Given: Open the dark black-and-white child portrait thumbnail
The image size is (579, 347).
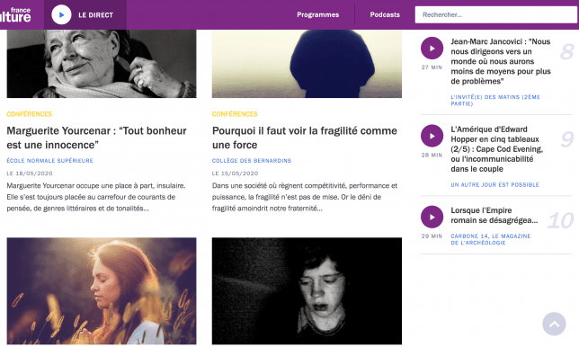Looking at the screenshot, I should click(307, 291).
